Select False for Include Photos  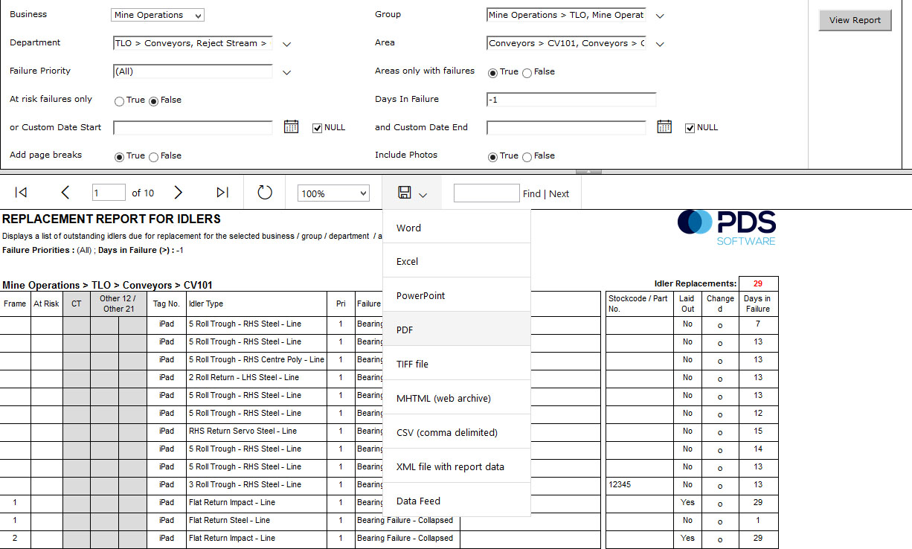pos(527,156)
